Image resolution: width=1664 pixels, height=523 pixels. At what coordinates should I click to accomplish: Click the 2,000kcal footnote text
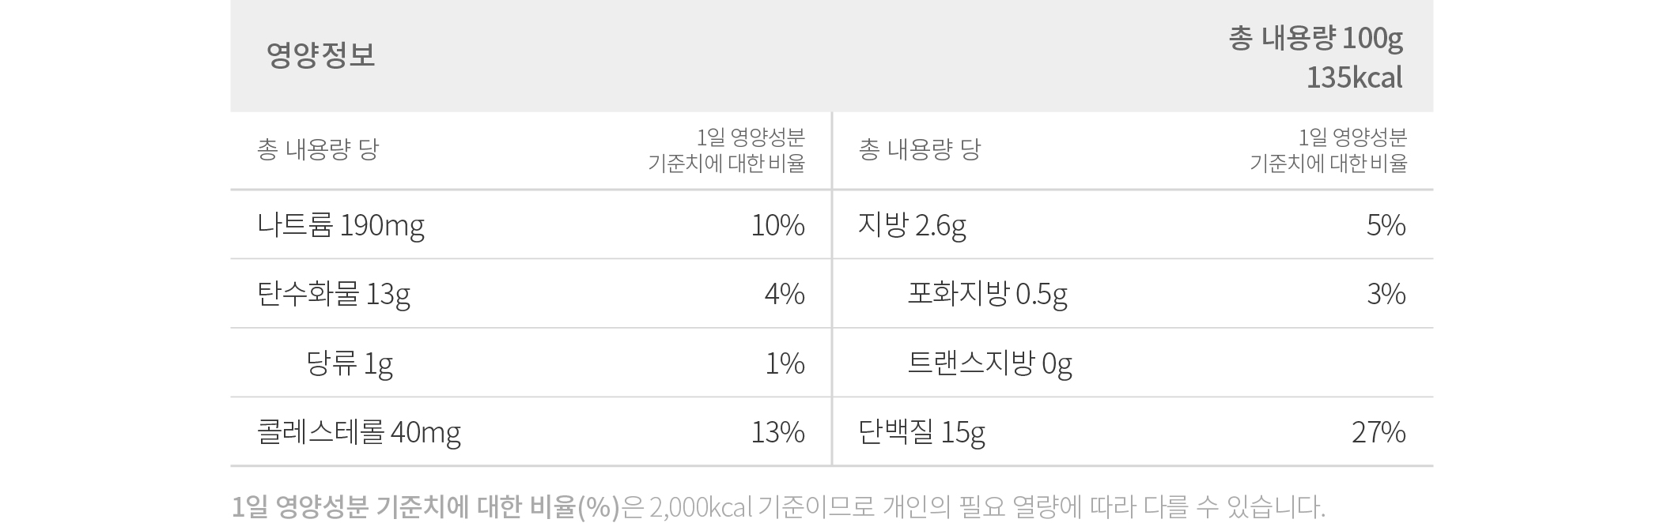pyautogui.click(x=701, y=506)
